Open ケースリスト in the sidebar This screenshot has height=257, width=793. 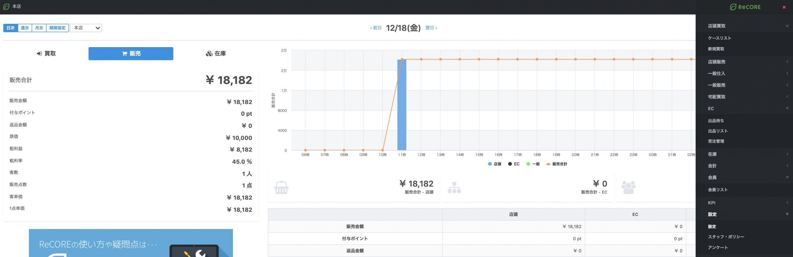719,38
